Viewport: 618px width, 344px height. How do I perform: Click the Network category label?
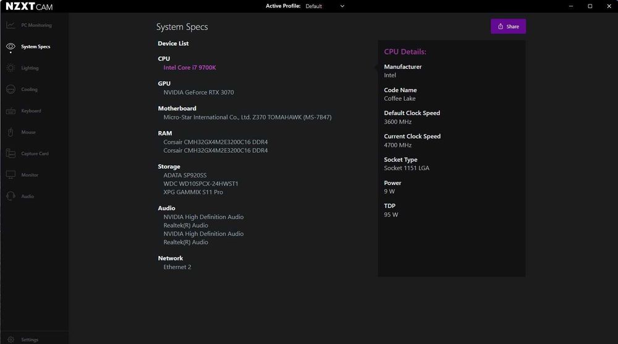tap(171, 259)
